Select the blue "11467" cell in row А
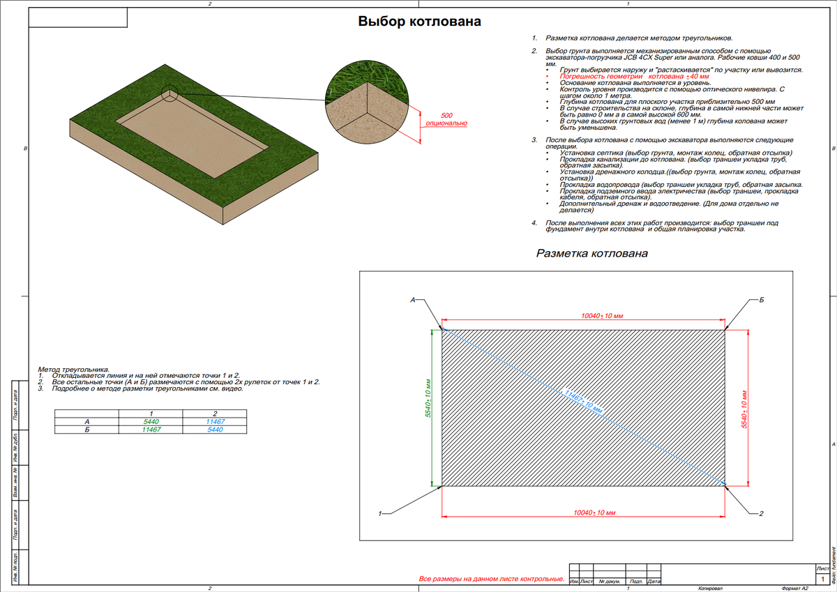This screenshot has height=592, width=837. pos(215,422)
